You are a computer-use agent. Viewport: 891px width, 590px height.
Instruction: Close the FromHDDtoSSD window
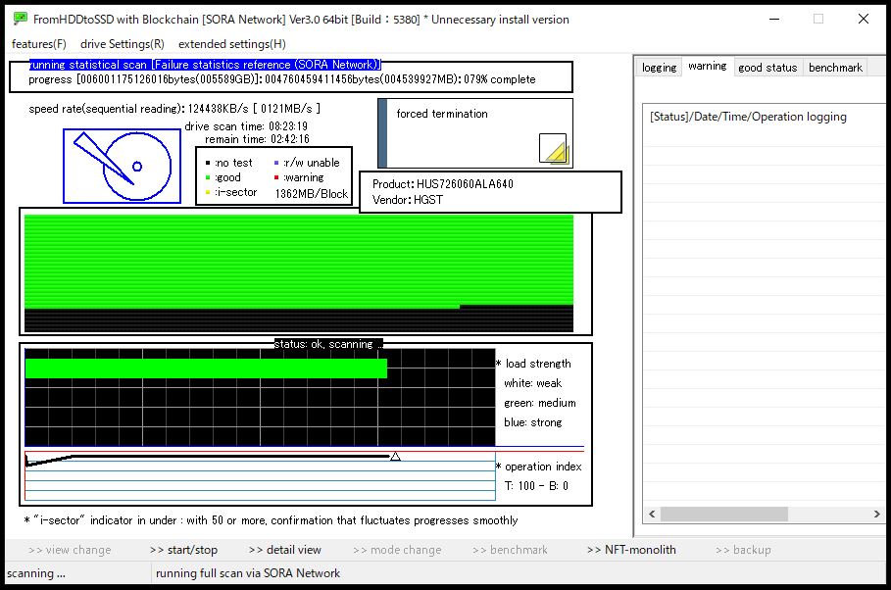(x=864, y=19)
